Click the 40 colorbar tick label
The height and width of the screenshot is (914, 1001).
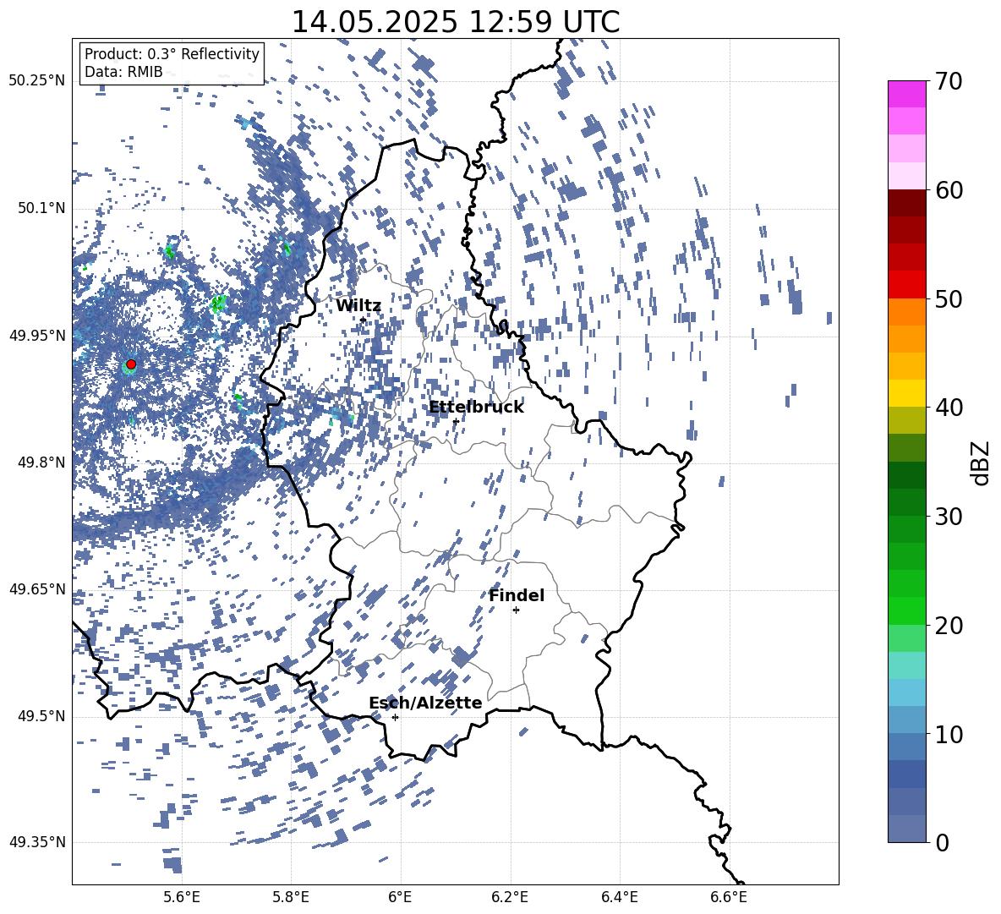(949, 408)
